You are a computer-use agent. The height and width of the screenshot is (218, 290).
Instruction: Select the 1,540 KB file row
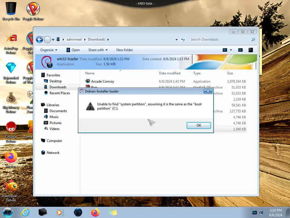tap(230, 129)
